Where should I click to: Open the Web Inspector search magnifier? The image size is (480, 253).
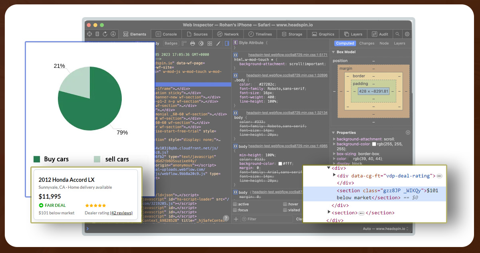(x=397, y=34)
